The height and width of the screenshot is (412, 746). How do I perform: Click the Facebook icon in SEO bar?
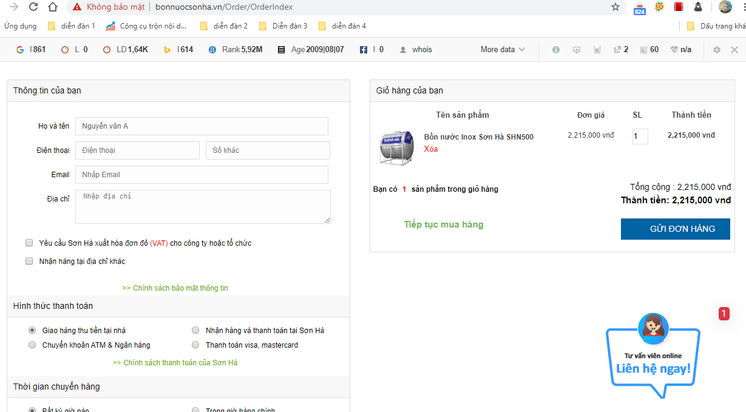(x=364, y=50)
